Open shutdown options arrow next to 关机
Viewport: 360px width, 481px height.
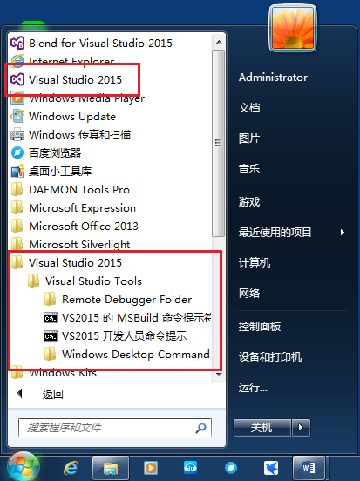click(301, 427)
